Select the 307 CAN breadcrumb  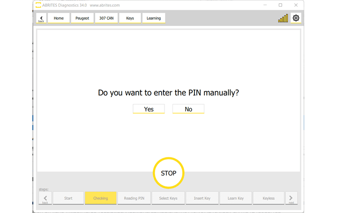106,18
